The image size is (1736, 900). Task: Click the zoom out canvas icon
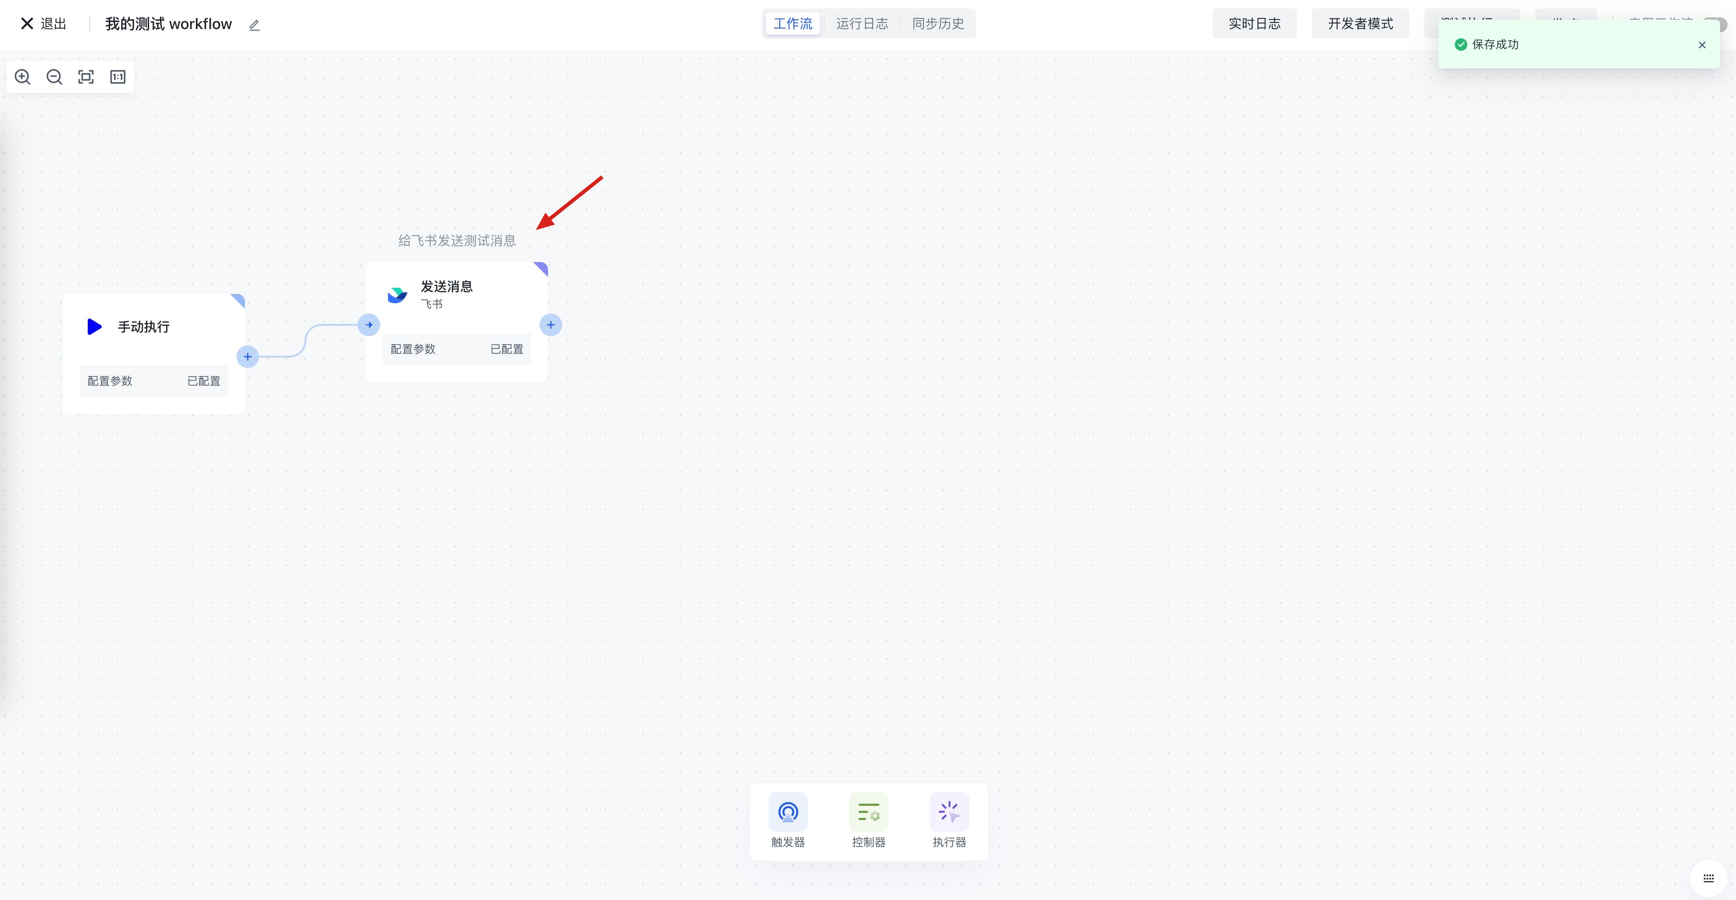(54, 77)
